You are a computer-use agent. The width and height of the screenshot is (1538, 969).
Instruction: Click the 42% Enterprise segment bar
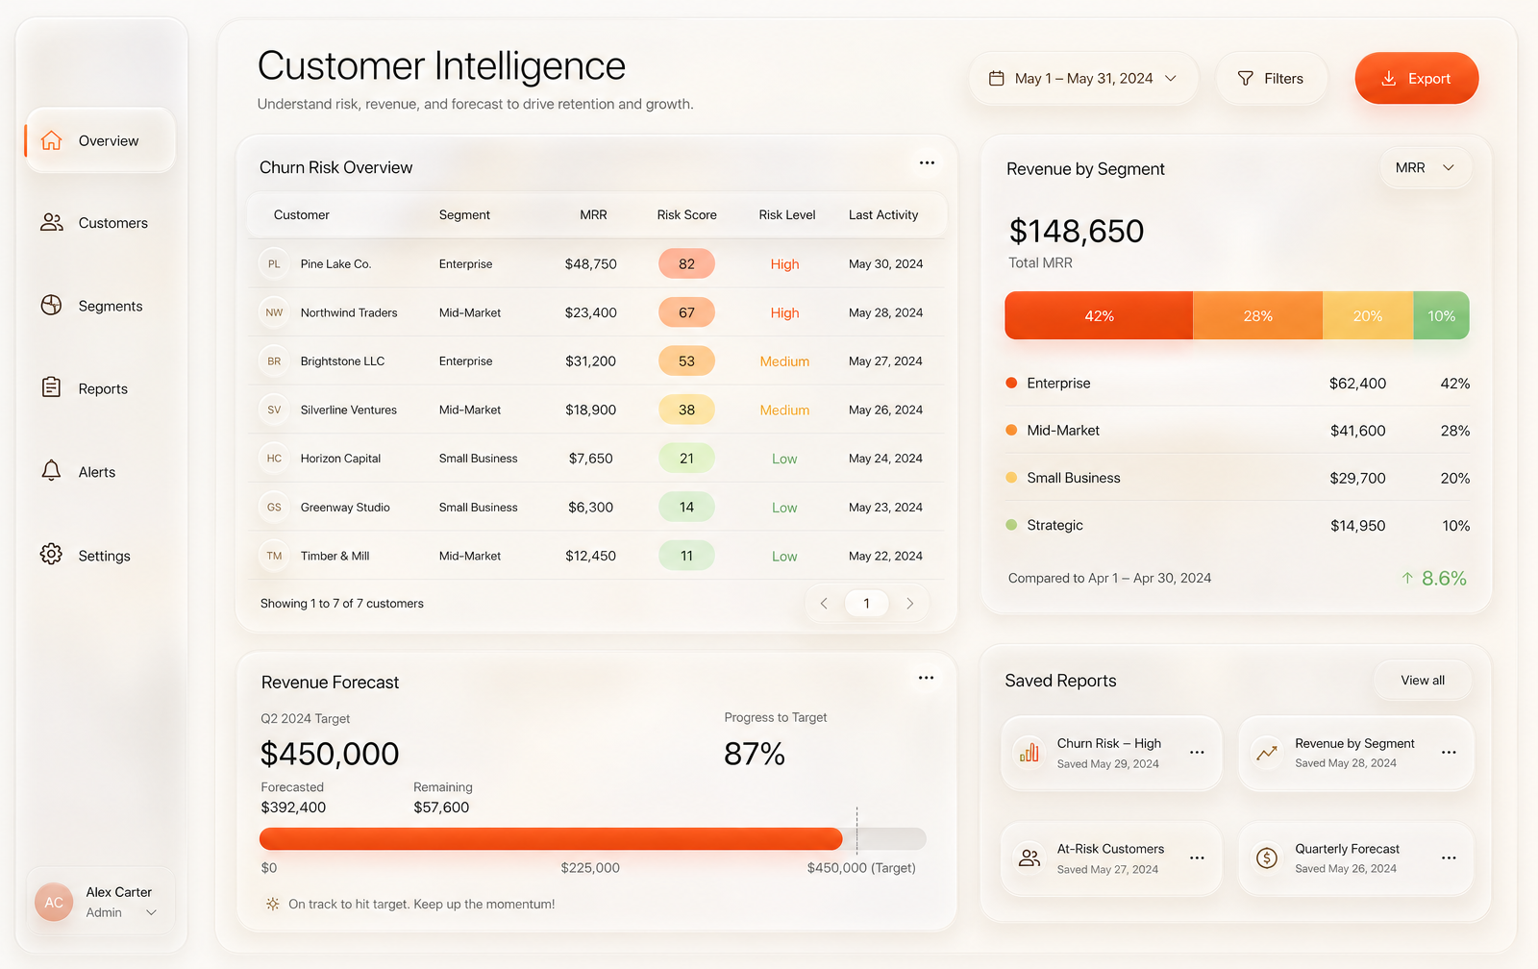point(1099,316)
